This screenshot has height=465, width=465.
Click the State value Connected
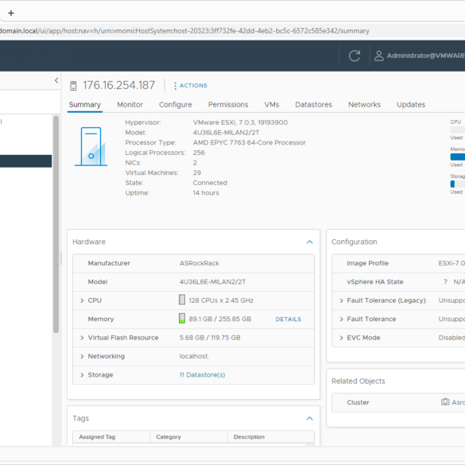click(x=210, y=183)
